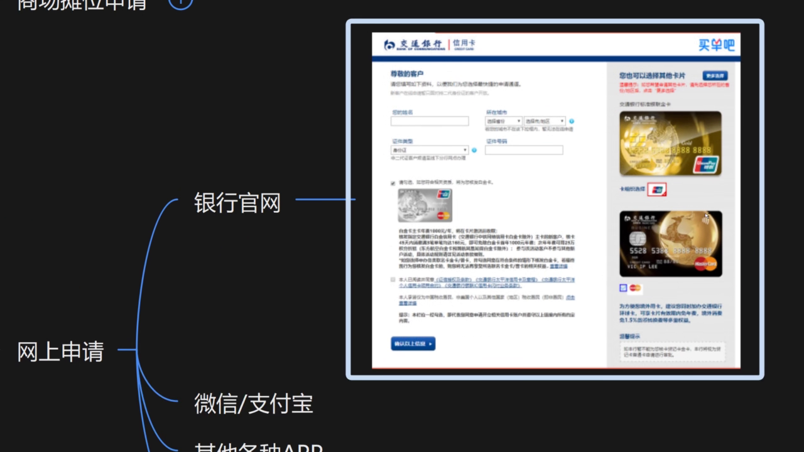Click the 确认以上信息 confirm button
Image resolution: width=804 pixels, height=452 pixels.
point(413,344)
